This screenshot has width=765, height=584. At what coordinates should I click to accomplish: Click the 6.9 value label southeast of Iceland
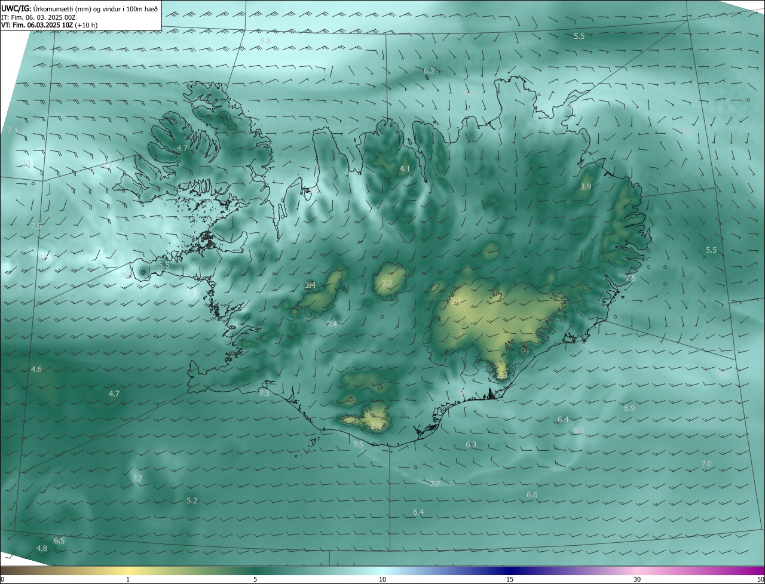coord(629,408)
